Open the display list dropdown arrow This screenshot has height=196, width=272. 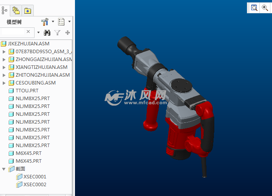[x=69, y=22]
